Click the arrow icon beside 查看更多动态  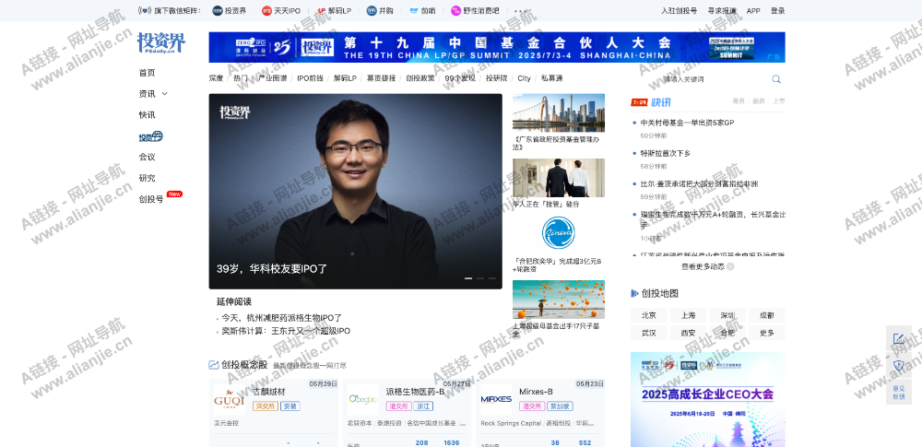coord(730,266)
